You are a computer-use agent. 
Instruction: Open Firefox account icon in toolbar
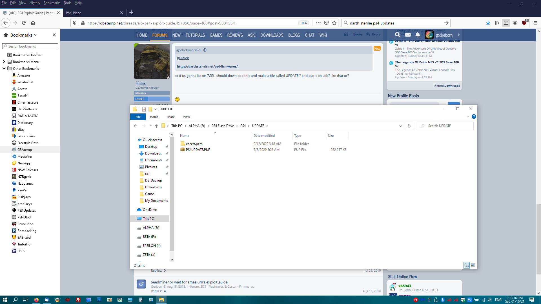pyautogui.click(x=515, y=23)
